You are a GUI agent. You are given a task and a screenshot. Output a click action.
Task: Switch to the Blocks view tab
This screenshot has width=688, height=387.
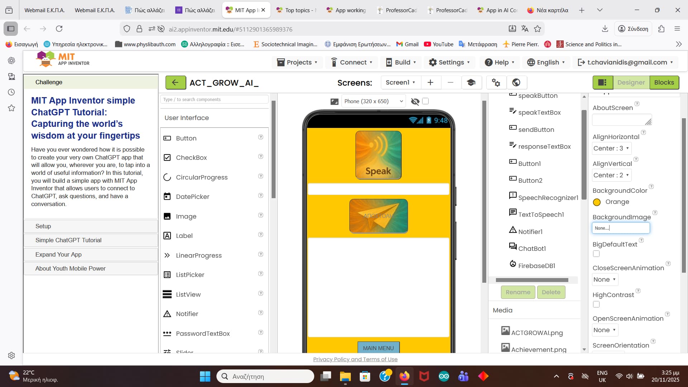[664, 82]
